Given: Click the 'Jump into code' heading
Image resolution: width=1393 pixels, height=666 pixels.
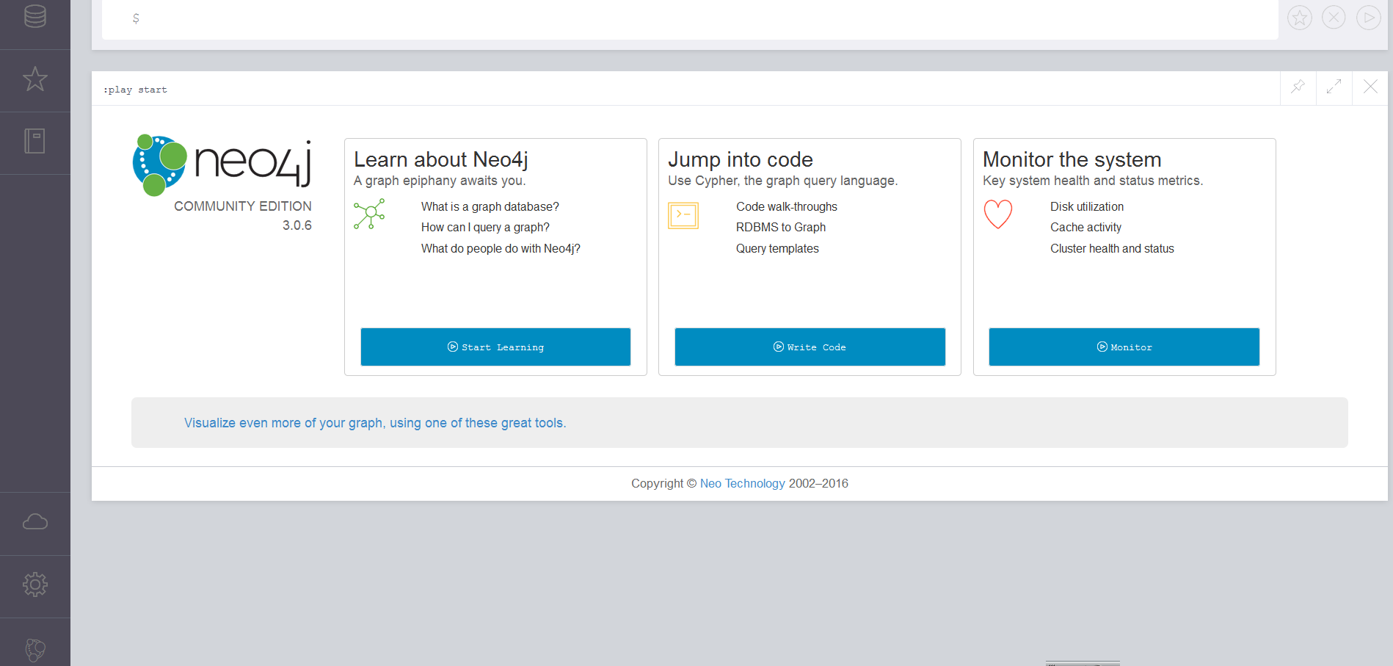Looking at the screenshot, I should (x=741, y=159).
